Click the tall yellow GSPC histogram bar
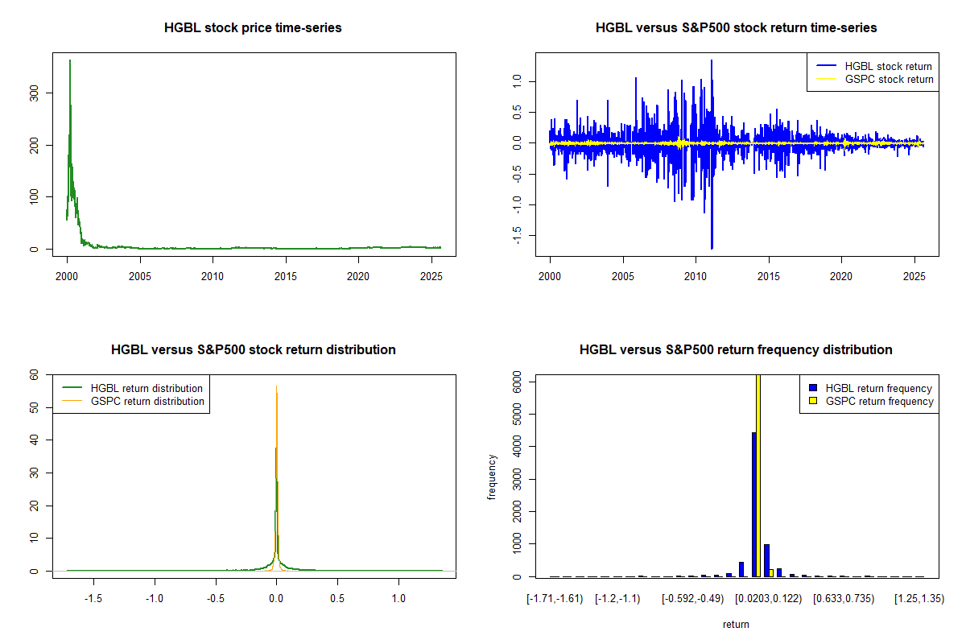 pos(758,475)
